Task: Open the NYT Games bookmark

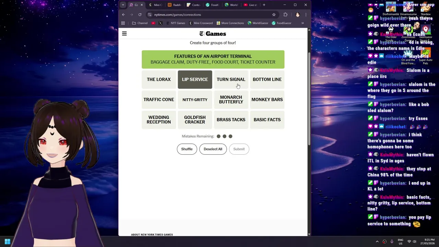Action: [176, 23]
